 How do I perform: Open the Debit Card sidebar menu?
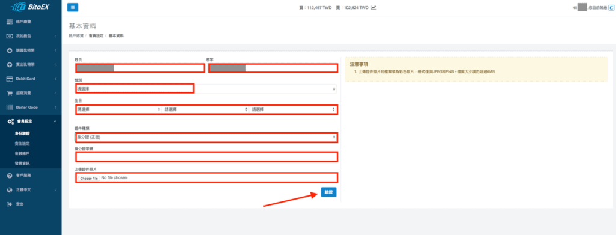(x=31, y=79)
